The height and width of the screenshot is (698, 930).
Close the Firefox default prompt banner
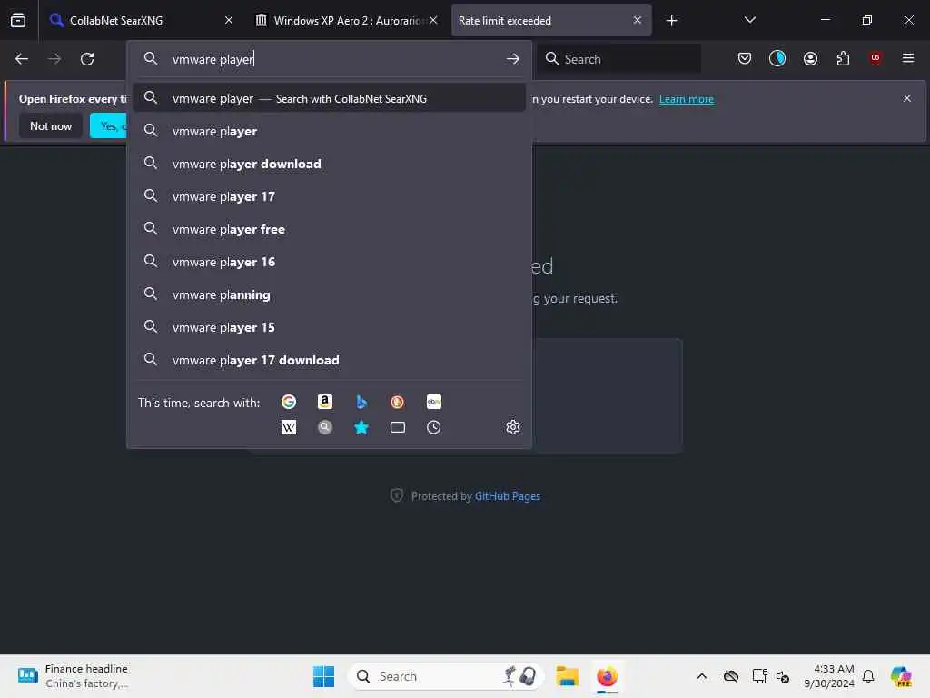click(907, 98)
